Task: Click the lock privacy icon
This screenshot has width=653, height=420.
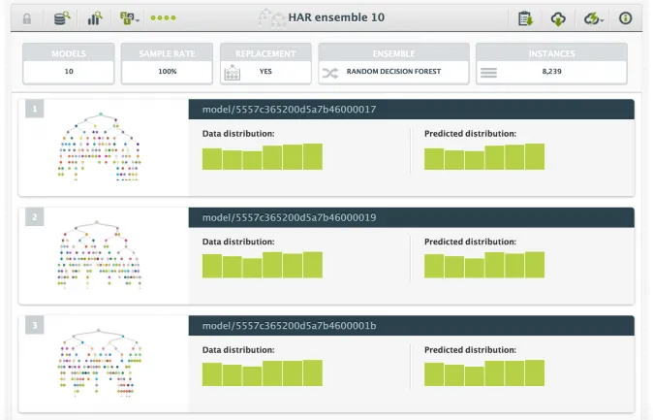Action: tap(27, 17)
